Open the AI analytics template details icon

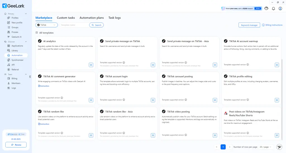[91, 65]
